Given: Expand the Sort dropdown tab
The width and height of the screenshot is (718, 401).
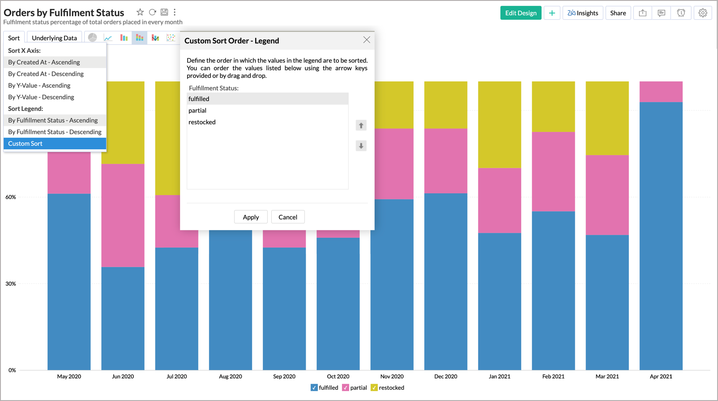Looking at the screenshot, I should [14, 38].
